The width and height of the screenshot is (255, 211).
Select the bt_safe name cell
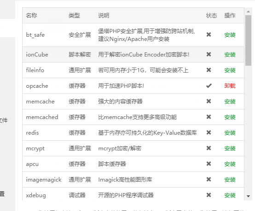(x=35, y=35)
